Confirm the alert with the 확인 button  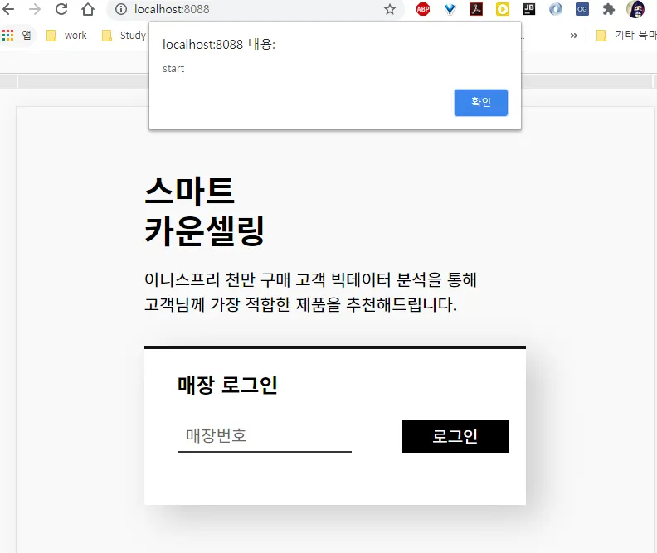480,103
